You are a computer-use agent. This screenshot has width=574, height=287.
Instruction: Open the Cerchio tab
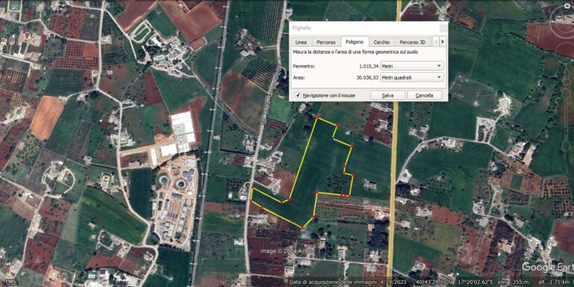(x=382, y=42)
